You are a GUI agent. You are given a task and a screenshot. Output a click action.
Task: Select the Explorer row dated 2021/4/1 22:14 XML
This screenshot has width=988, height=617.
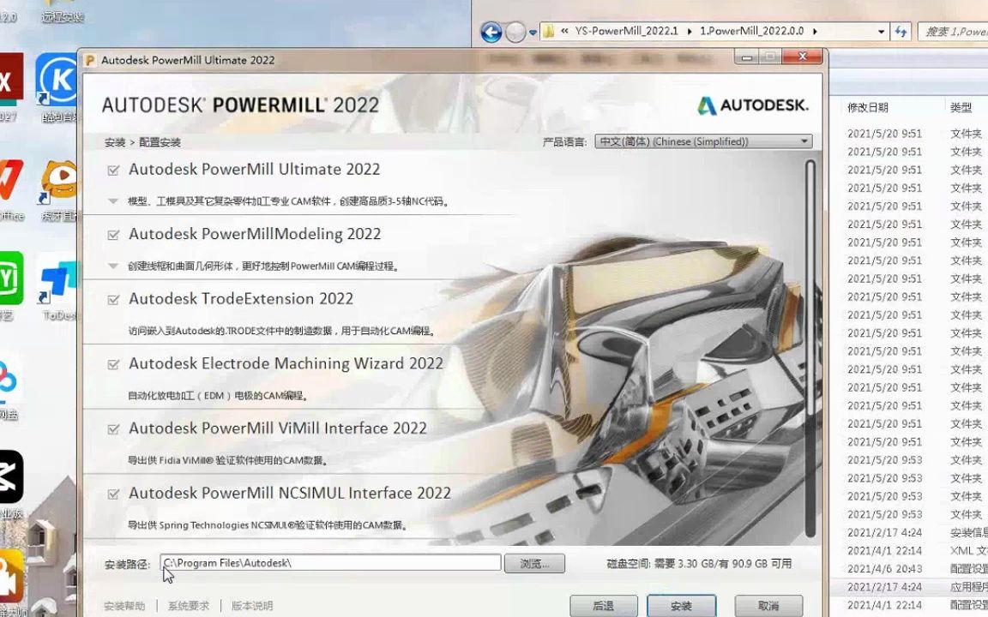pyautogui.click(x=909, y=550)
